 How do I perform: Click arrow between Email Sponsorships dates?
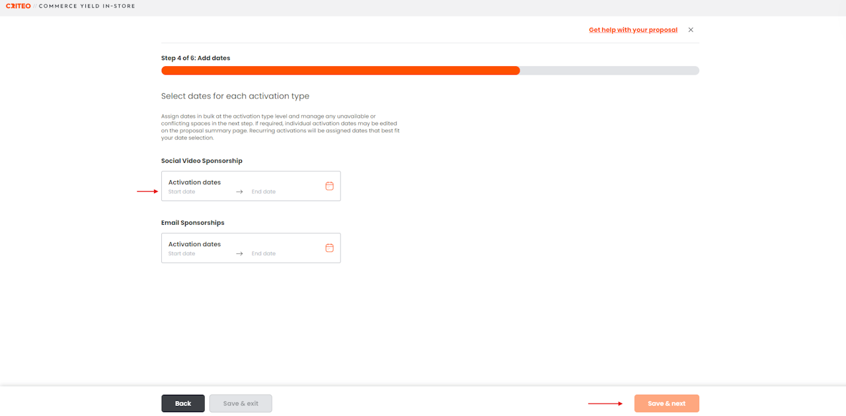point(239,253)
